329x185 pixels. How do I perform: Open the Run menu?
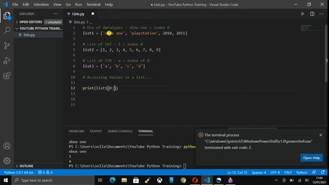[79, 5]
